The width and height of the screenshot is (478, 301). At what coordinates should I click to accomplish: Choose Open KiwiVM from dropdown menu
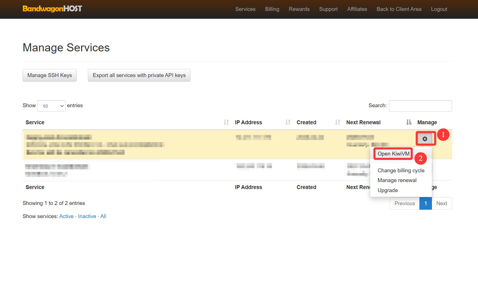point(393,154)
